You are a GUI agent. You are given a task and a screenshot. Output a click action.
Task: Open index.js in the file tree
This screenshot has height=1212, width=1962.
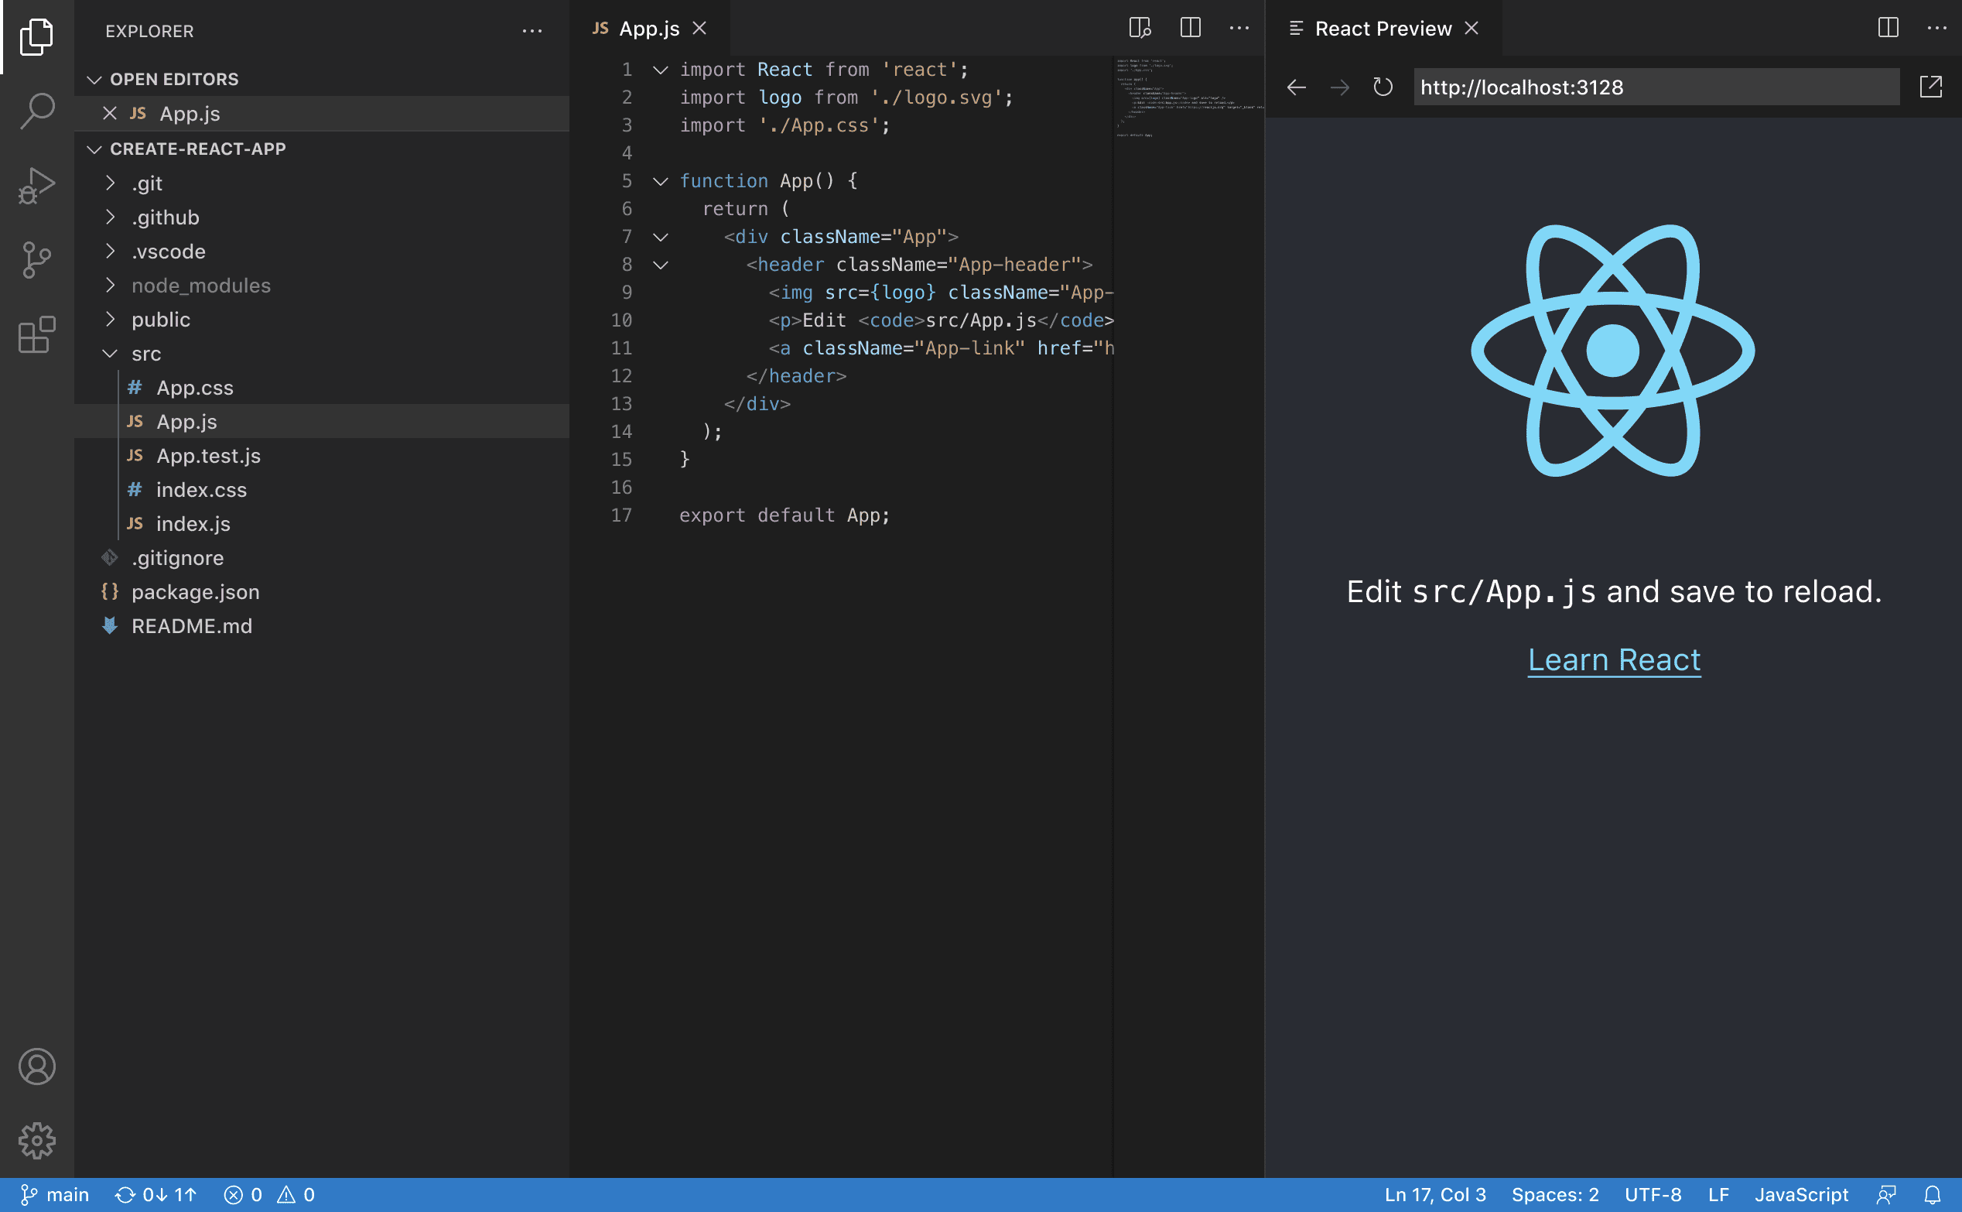click(x=193, y=523)
